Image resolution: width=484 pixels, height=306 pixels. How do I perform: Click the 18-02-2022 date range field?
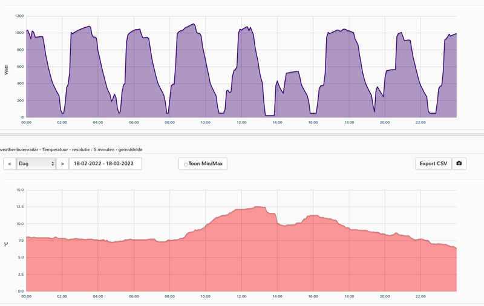tap(105, 163)
